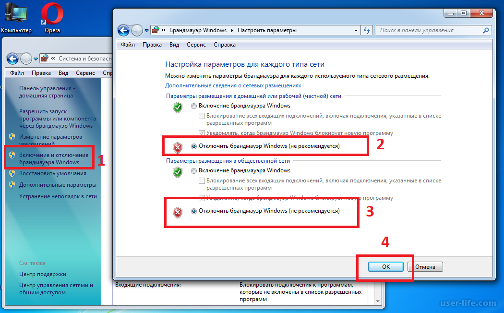Open Восстановить умолчания in the left sidebar
Viewport: 504px width, 313px height.
click(49, 173)
